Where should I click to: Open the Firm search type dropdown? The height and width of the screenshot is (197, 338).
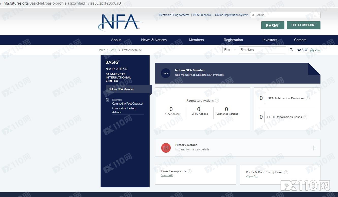[230, 50]
